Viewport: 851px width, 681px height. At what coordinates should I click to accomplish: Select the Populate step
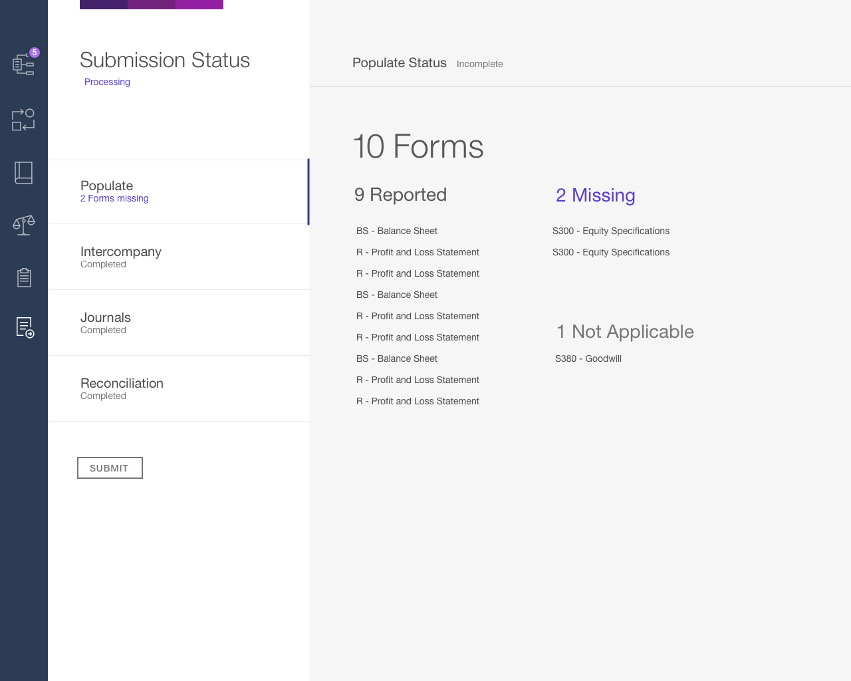click(x=179, y=192)
